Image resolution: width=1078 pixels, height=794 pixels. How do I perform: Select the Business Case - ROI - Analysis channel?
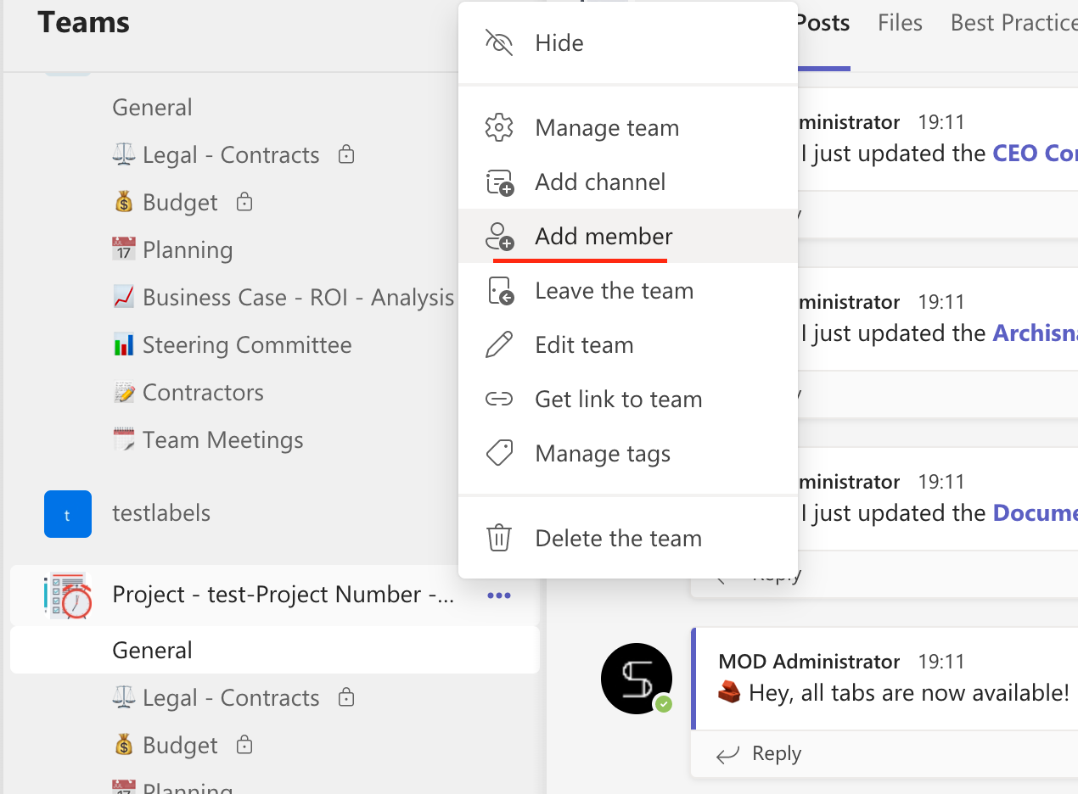[298, 298]
